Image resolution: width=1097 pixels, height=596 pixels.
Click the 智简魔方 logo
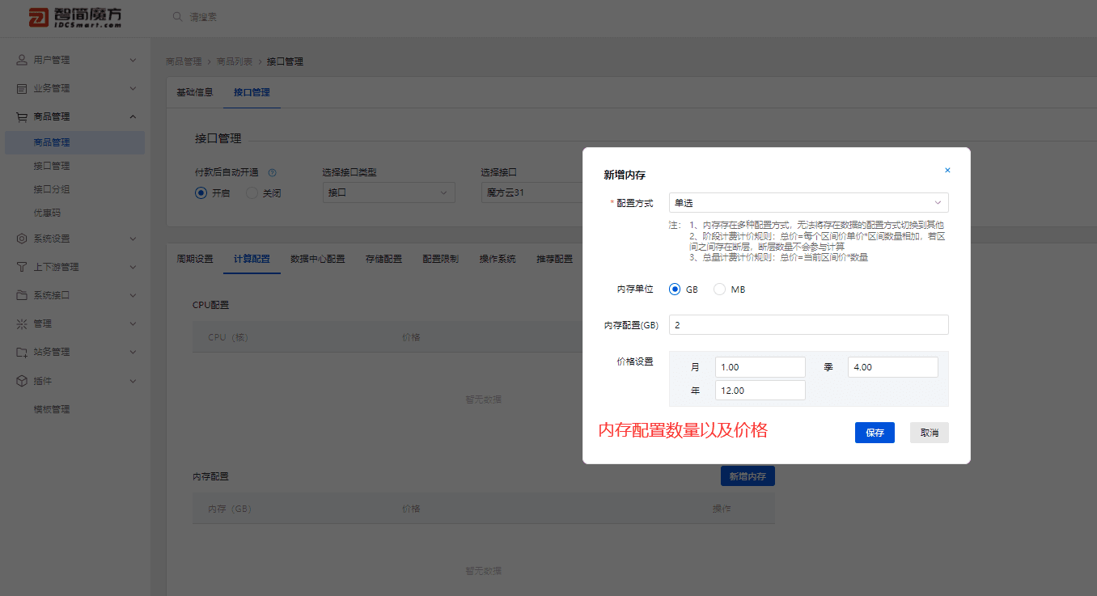(75, 17)
